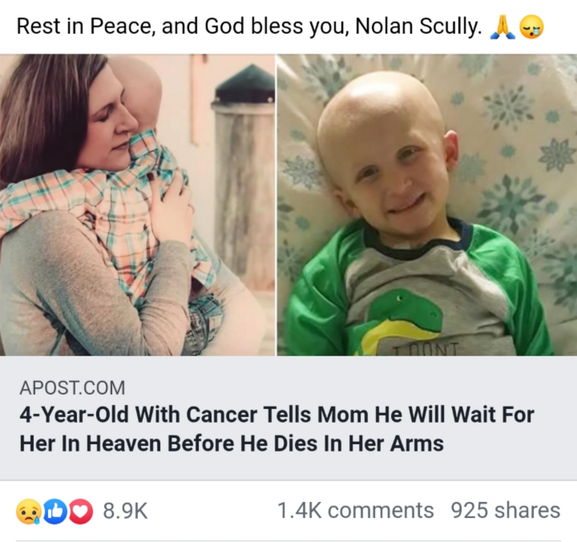Viewport: 577px width, 542px height.
Task: Click the "Her In Heaven" headline second line
Action: [231, 443]
